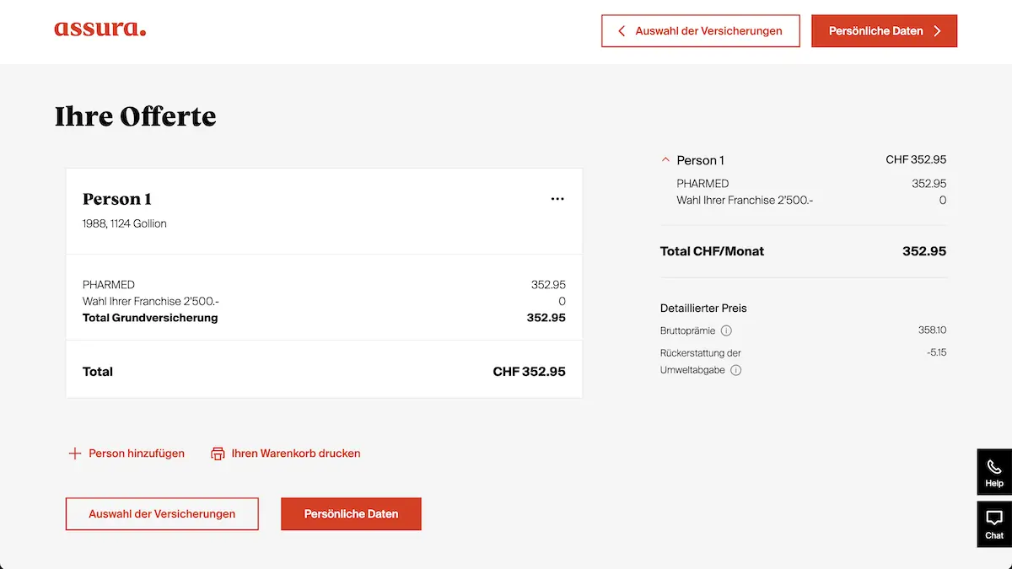Click the Person 1 label in the summary sidebar
The image size is (1012, 569).
tap(700, 160)
